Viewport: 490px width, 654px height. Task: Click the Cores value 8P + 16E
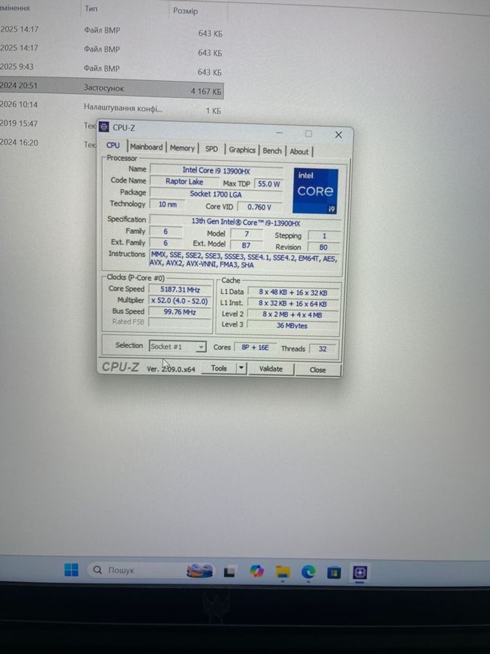255,347
